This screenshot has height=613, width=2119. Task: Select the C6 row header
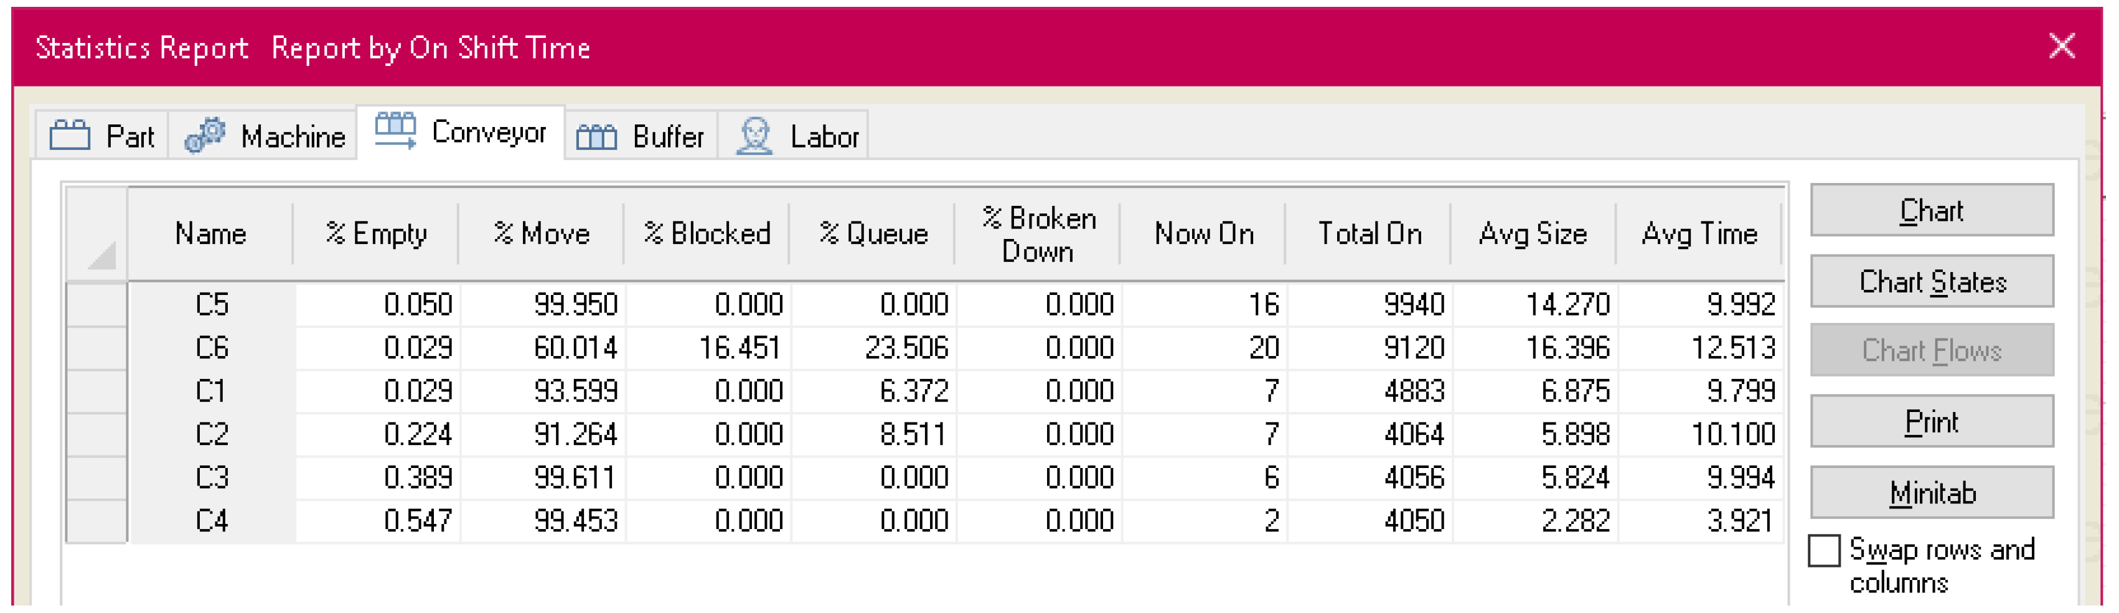[96, 348]
